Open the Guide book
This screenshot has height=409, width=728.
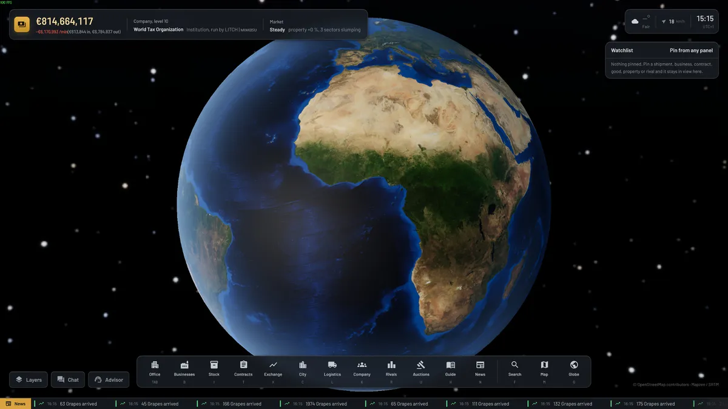(451, 371)
